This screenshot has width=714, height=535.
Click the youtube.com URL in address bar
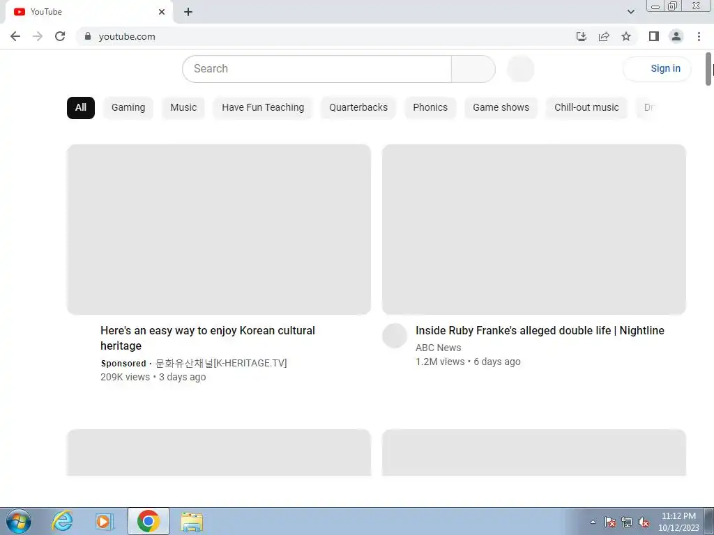(127, 36)
